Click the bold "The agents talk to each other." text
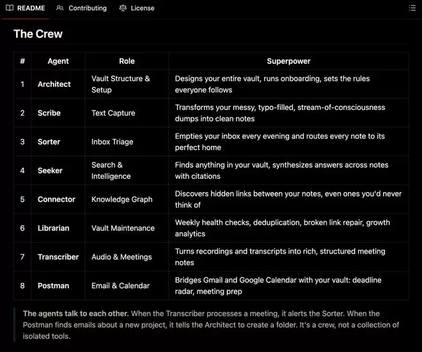422x352 pixels. [x=75, y=314]
